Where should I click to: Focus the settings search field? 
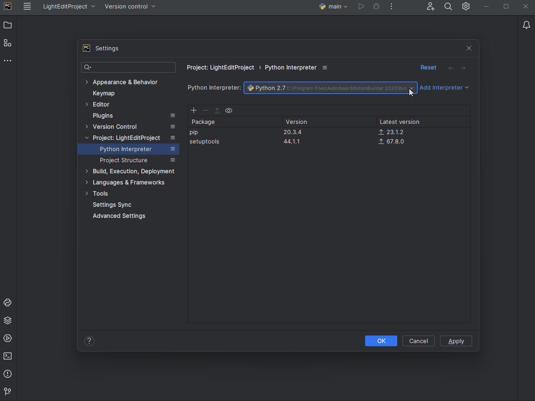click(128, 67)
